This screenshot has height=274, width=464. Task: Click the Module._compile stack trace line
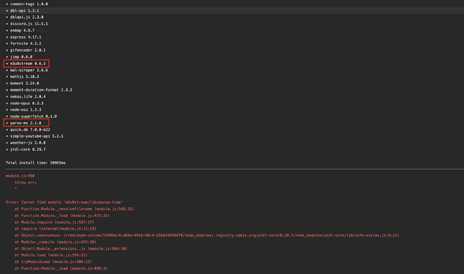pos(56,242)
